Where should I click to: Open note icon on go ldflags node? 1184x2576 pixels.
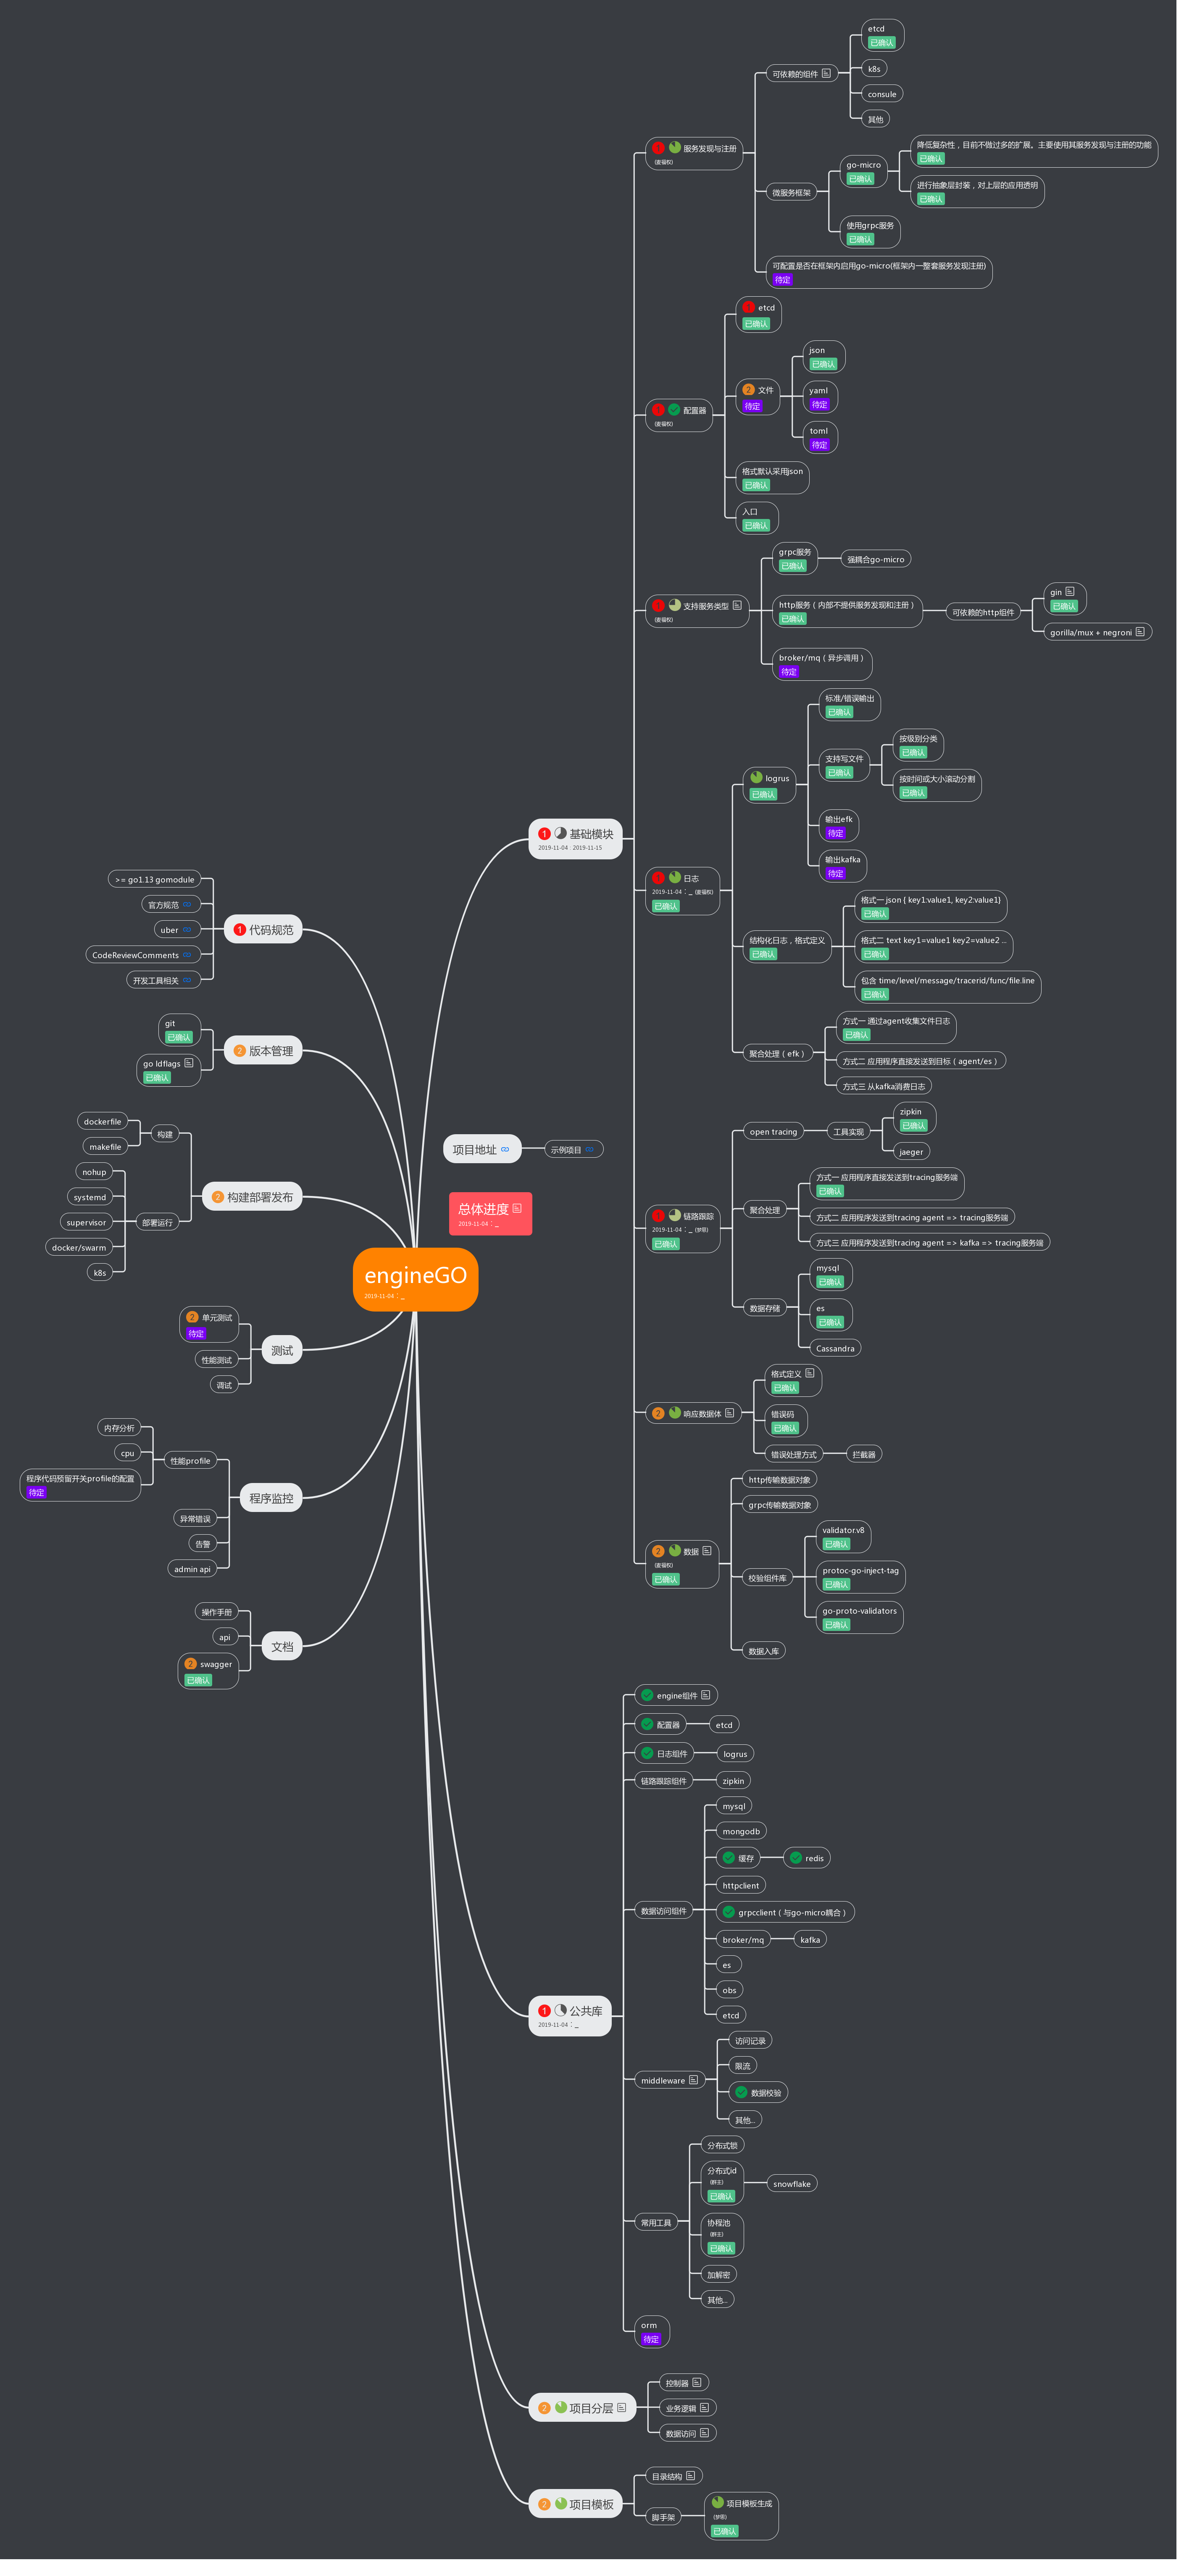(x=189, y=1063)
